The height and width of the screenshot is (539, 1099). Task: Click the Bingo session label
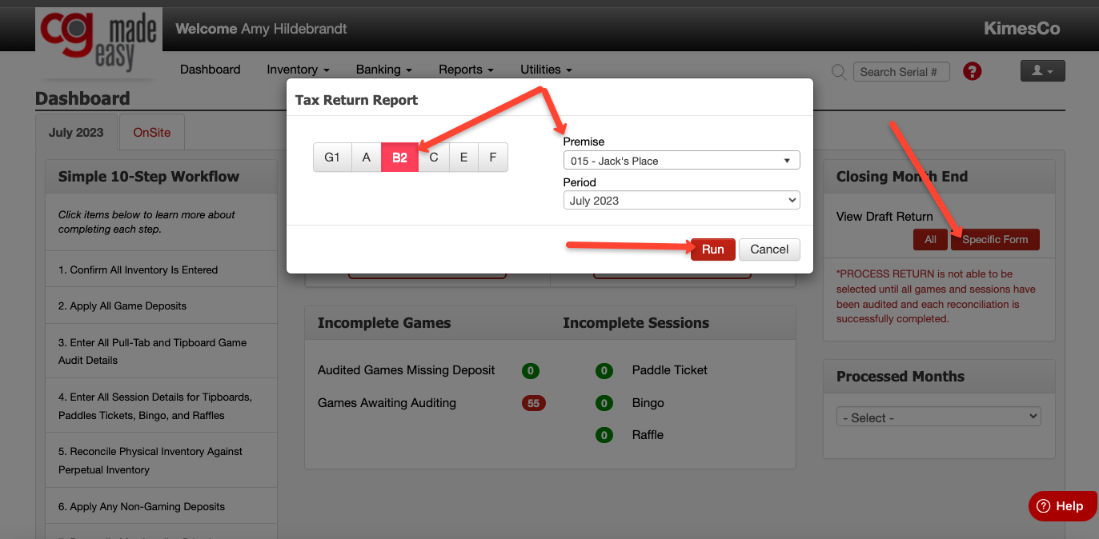coord(648,403)
